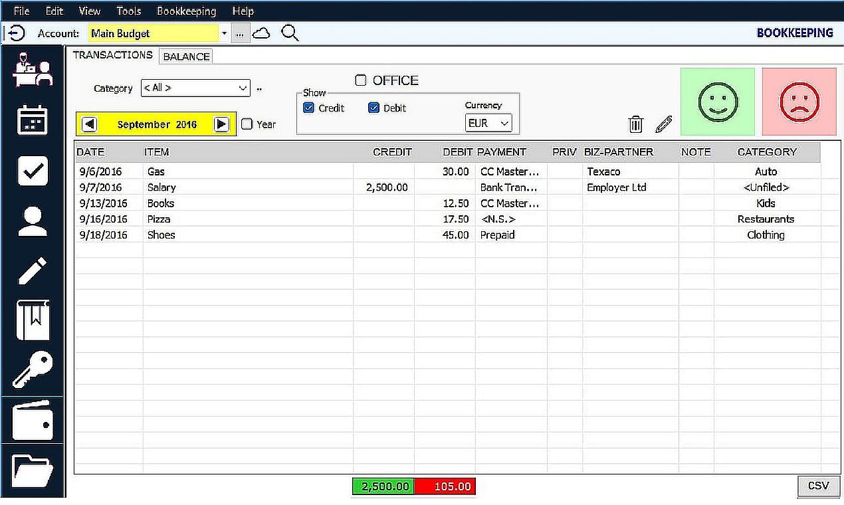This screenshot has height=505, width=844.
Task: Uncheck the Credit checkbox
Action: click(308, 108)
